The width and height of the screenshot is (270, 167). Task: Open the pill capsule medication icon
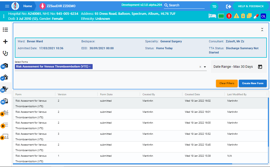(x=256, y=16)
